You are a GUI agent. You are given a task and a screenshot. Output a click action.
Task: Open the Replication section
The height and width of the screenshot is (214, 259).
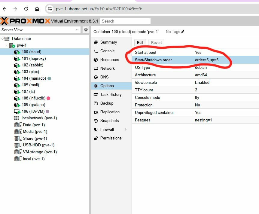click(x=111, y=112)
